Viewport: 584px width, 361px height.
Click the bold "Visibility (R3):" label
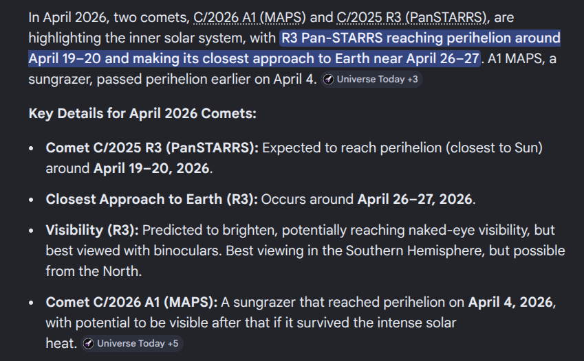[92, 230]
